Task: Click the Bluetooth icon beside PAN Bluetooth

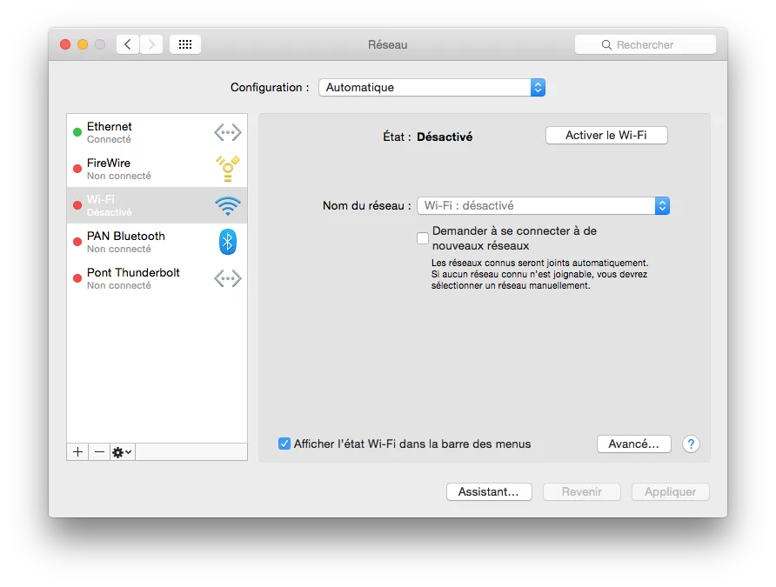Action: [x=227, y=242]
